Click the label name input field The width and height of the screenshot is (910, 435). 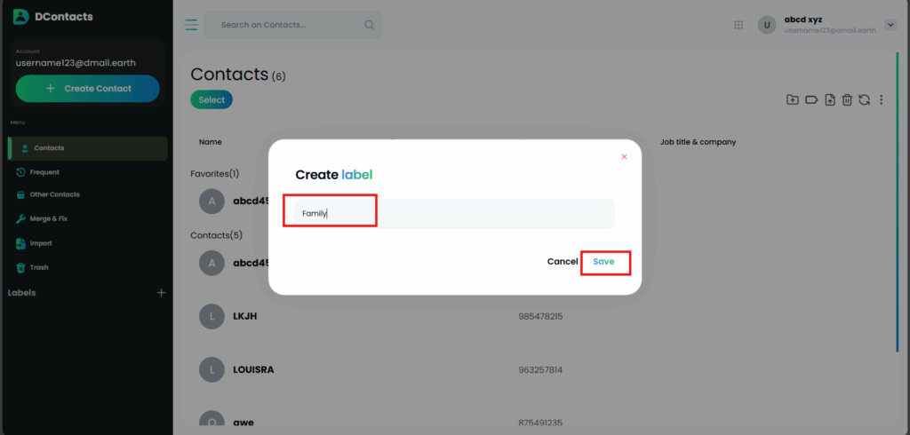454,213
